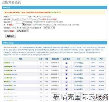Click the 搜索域名 search button

tap(11, 36)
